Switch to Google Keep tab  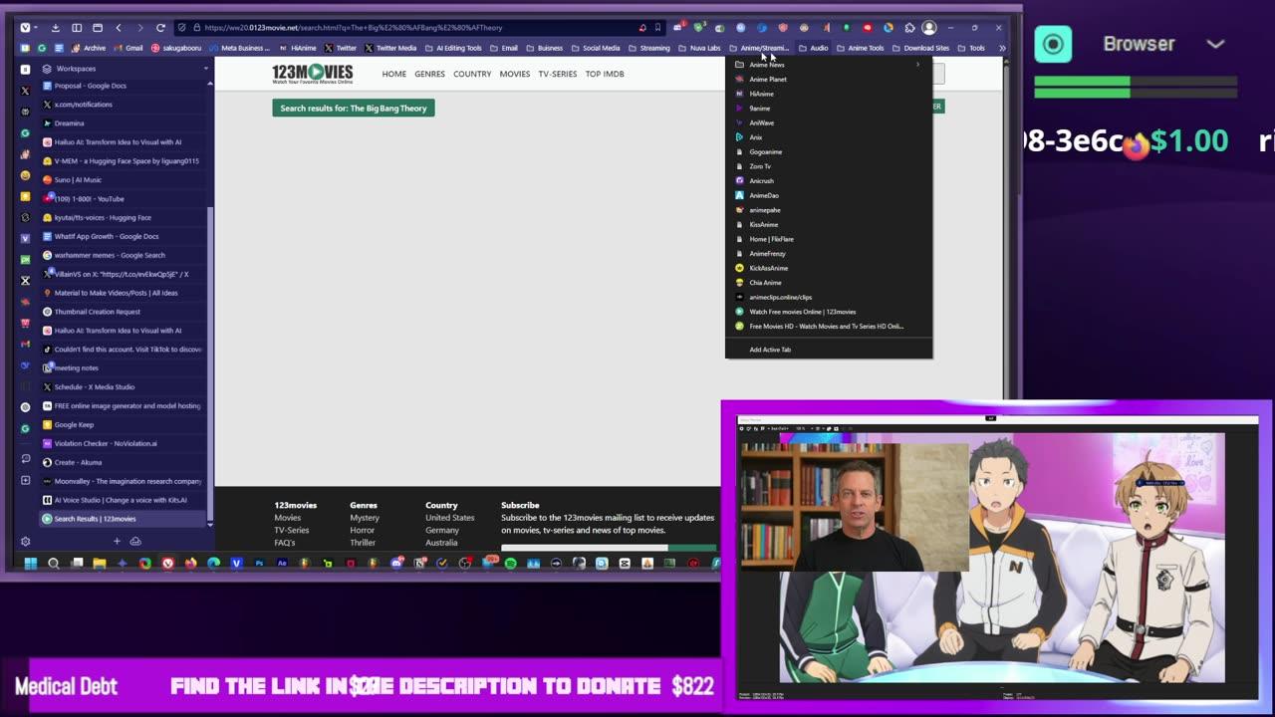click(124, 424)
